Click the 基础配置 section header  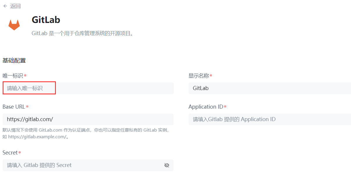coord(14,60)
